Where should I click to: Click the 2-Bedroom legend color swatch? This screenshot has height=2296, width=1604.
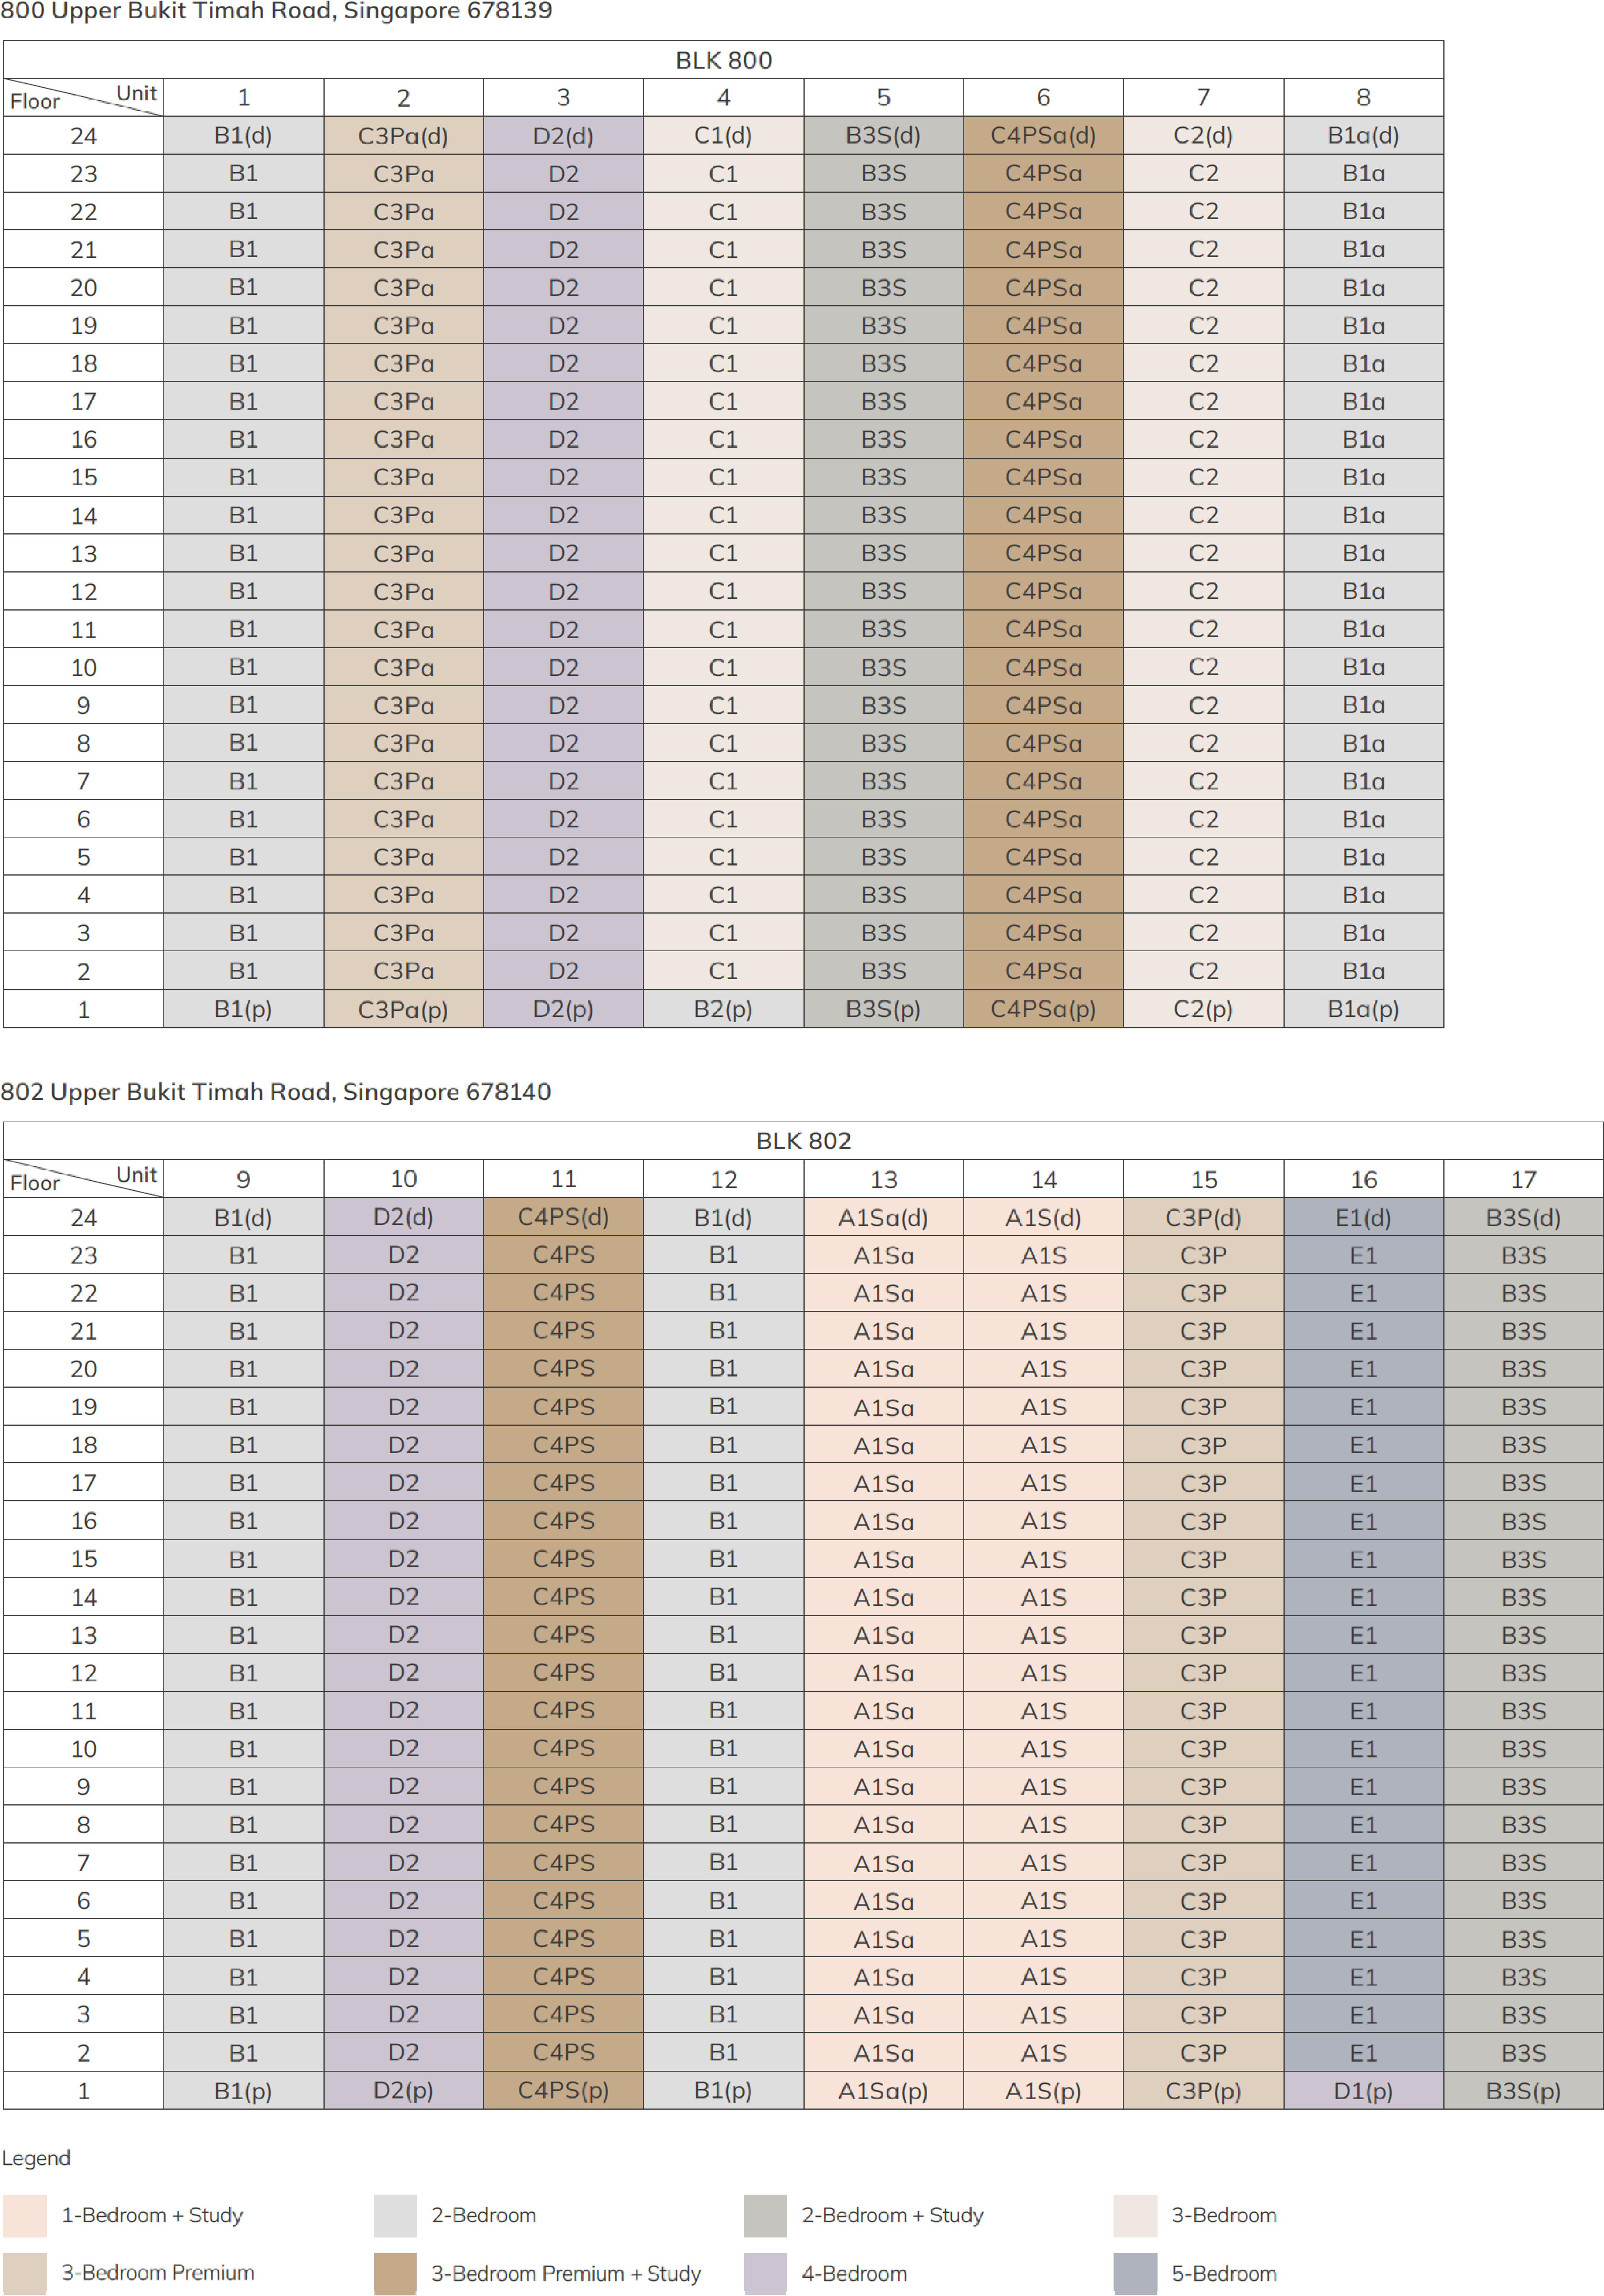(x=395, y=2215)
